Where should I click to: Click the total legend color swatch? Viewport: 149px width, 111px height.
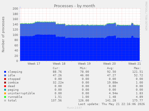[5, 101]
